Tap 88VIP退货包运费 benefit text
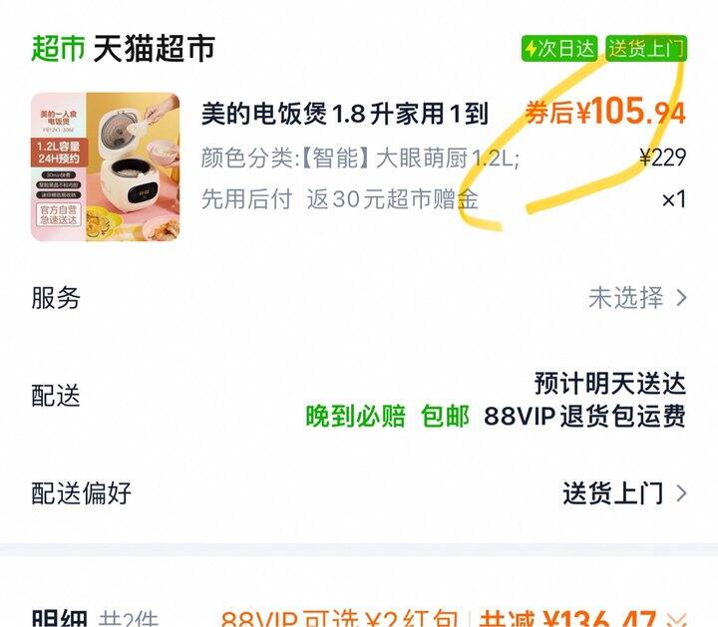This screenshot has height=627, width=718. pyautogui.click(x=584, y=416)
